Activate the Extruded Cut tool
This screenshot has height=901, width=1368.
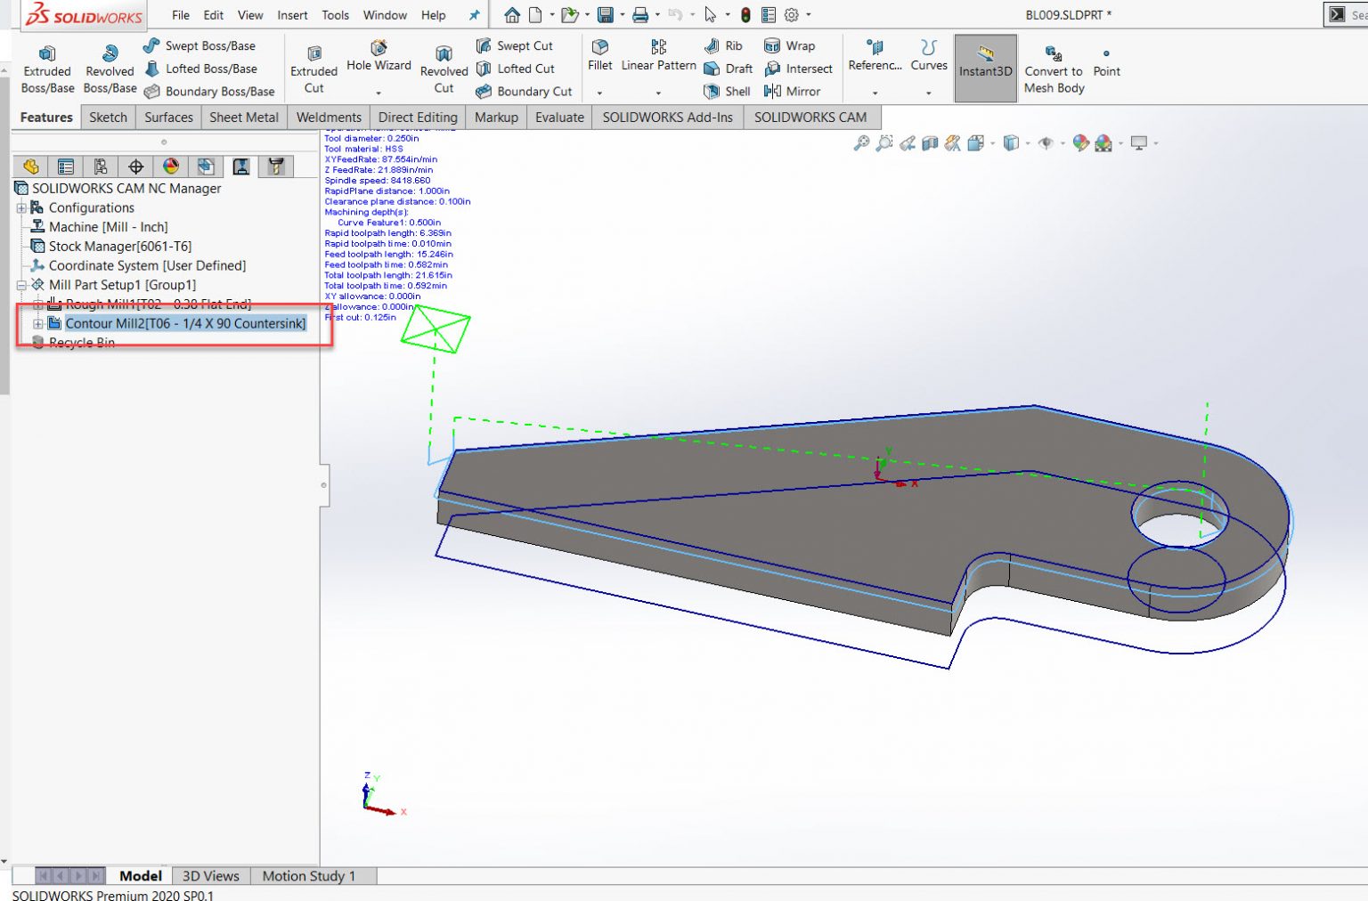point(313,69)
